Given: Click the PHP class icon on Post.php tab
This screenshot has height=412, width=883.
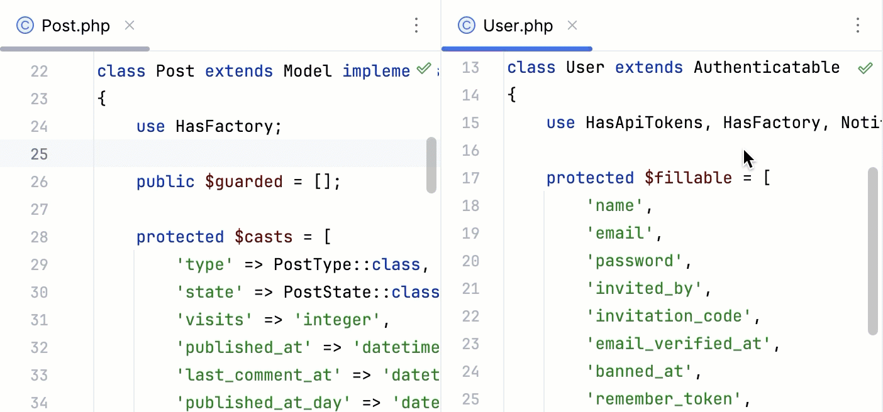Looking at the screenshot, I should 24,26.
